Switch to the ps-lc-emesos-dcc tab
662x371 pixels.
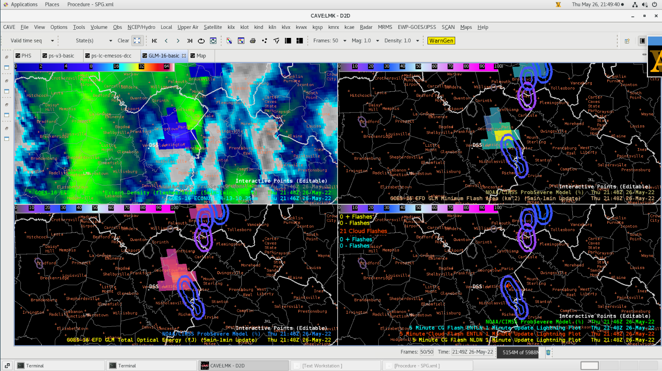[x=111, y=56]
